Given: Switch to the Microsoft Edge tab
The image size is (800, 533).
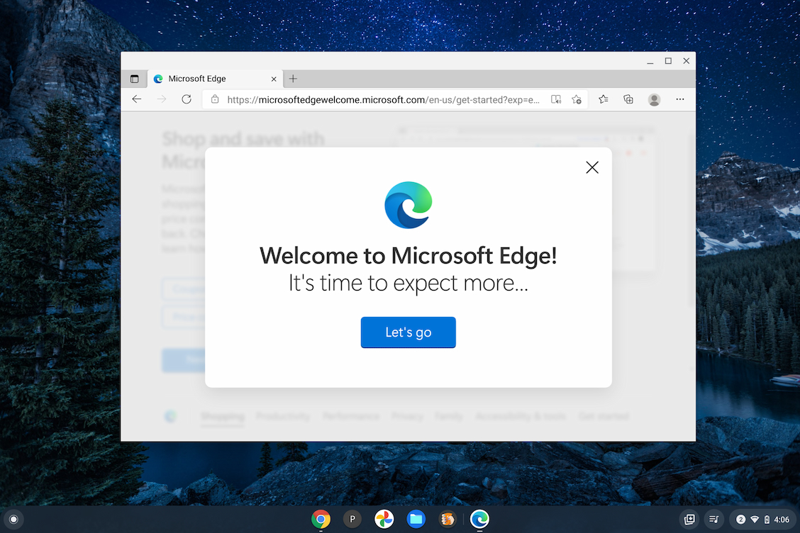Looking at the screenshot, I should 215,79.
